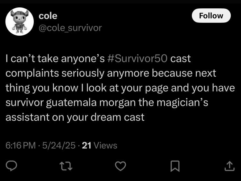
Task: Click the 6:16 PM timestamp
Action: click(21, 145)
